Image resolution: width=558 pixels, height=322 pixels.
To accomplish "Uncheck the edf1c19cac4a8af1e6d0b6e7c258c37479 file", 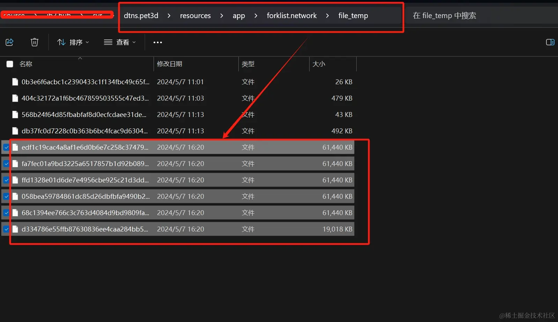I will pyautogui.click(x=6, y=147).
